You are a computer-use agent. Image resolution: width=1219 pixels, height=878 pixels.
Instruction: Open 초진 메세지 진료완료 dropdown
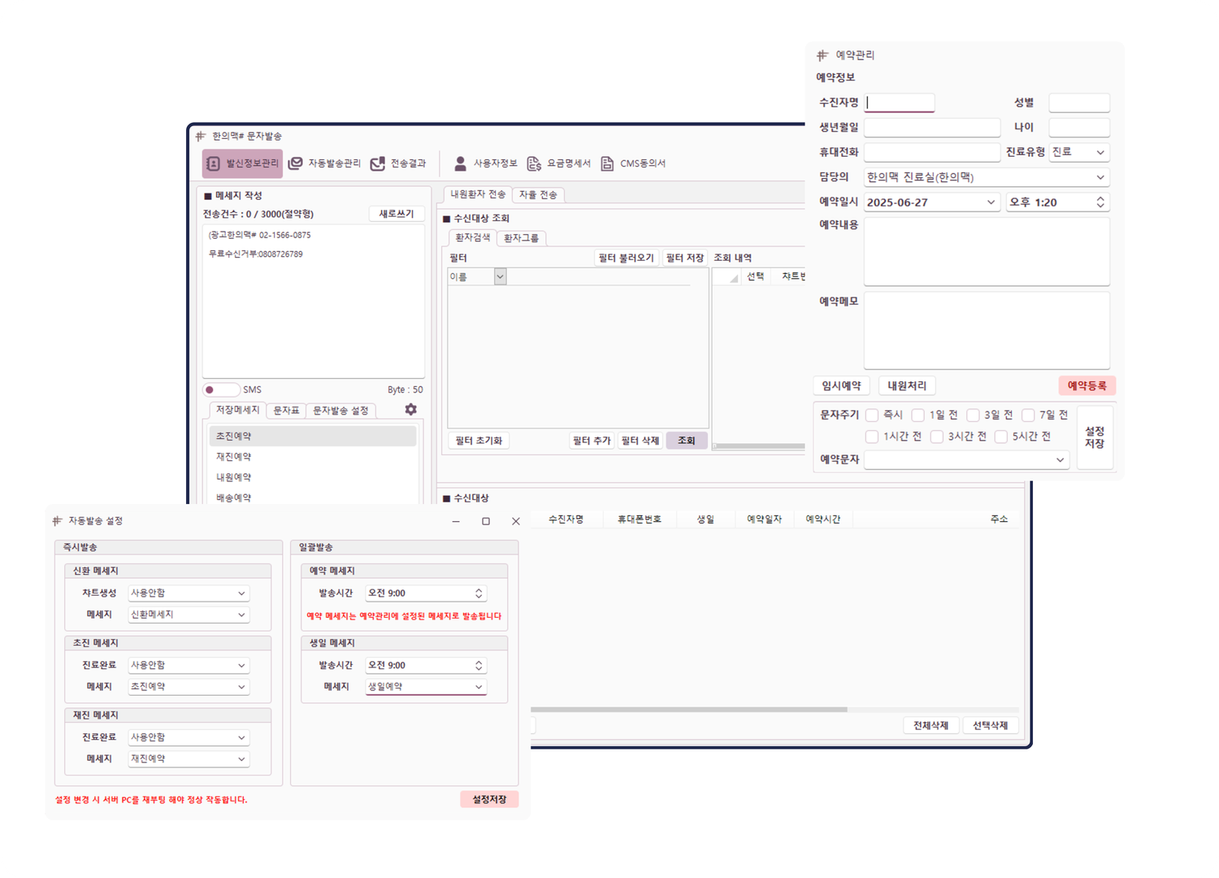188,665
